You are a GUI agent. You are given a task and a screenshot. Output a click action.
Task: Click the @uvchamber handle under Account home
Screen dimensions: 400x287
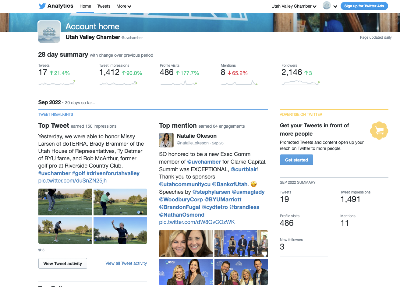tap(132, 38)
